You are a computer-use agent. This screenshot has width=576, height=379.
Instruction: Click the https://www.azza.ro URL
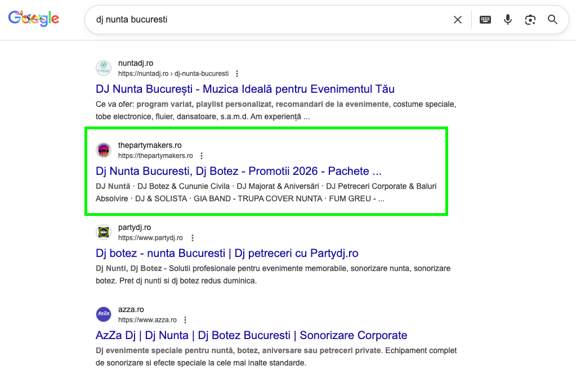[148, 321]
